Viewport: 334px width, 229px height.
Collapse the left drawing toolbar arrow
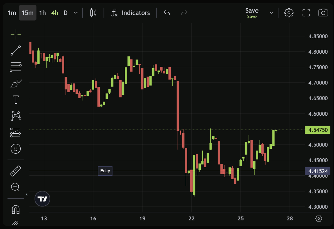27,195
